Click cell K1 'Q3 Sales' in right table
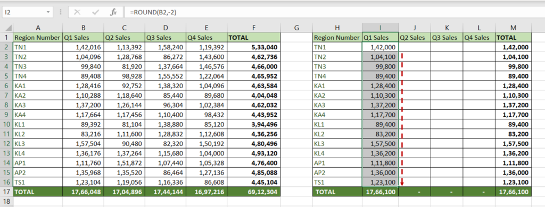The height and width of the screenshot is (207, 545). pos(447,38)
